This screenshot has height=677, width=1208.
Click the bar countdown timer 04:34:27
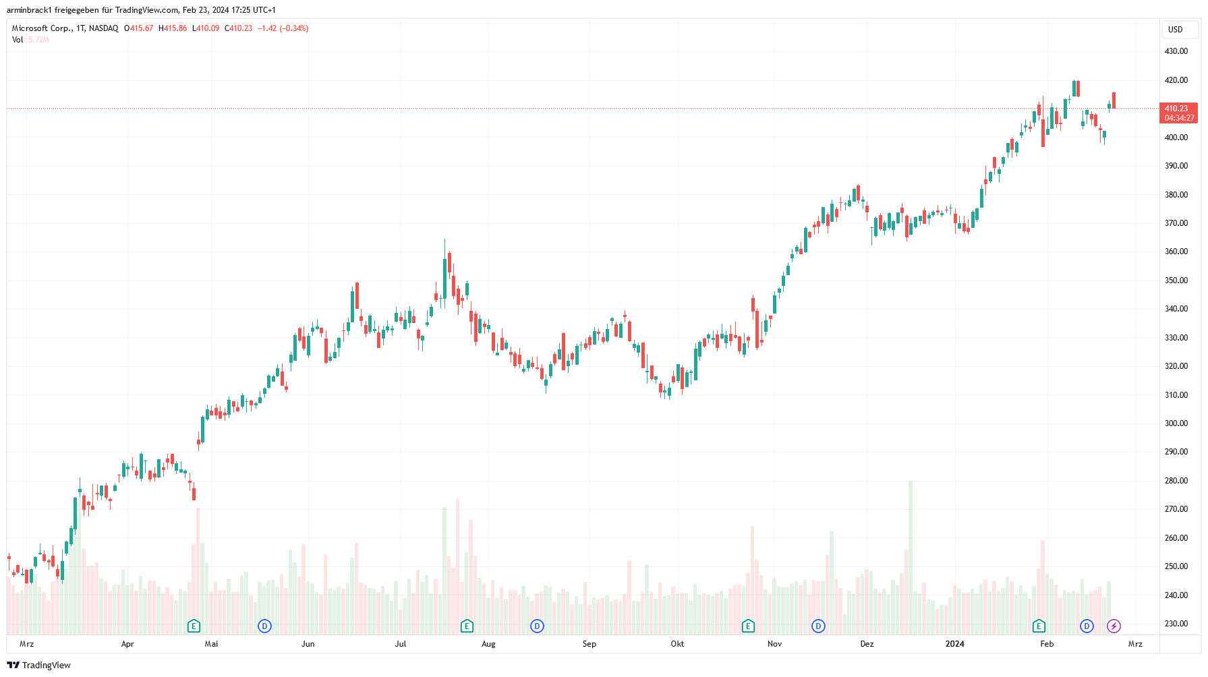1179,118
